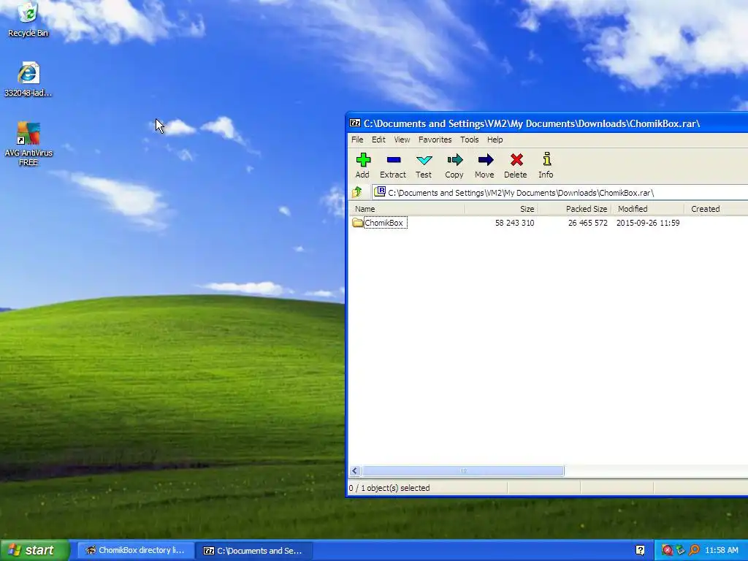Open the View menu
The height and width of the screenshot is (561, 748).
(x=402, y=140)
